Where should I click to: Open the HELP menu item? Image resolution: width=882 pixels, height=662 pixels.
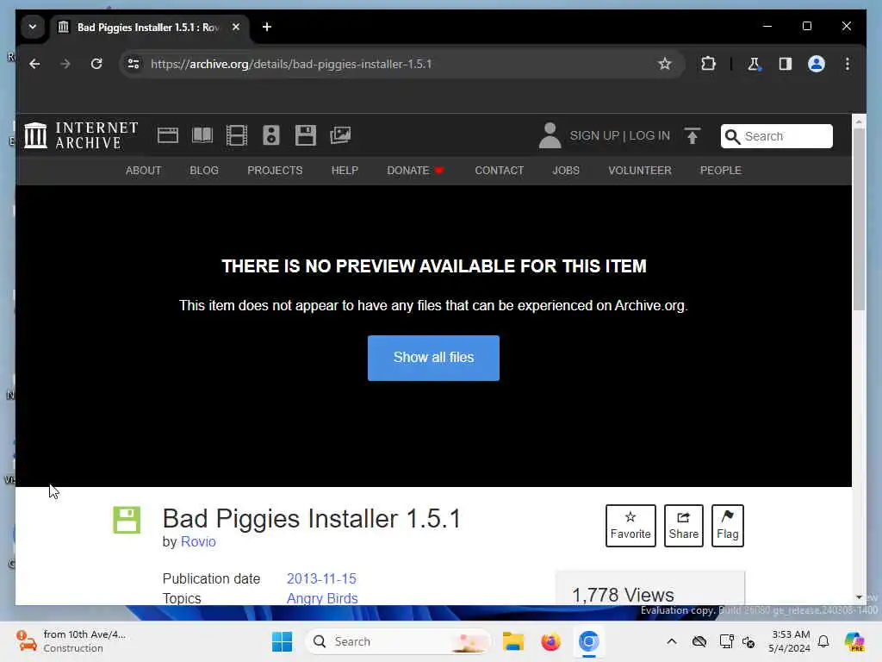(345, 171)
